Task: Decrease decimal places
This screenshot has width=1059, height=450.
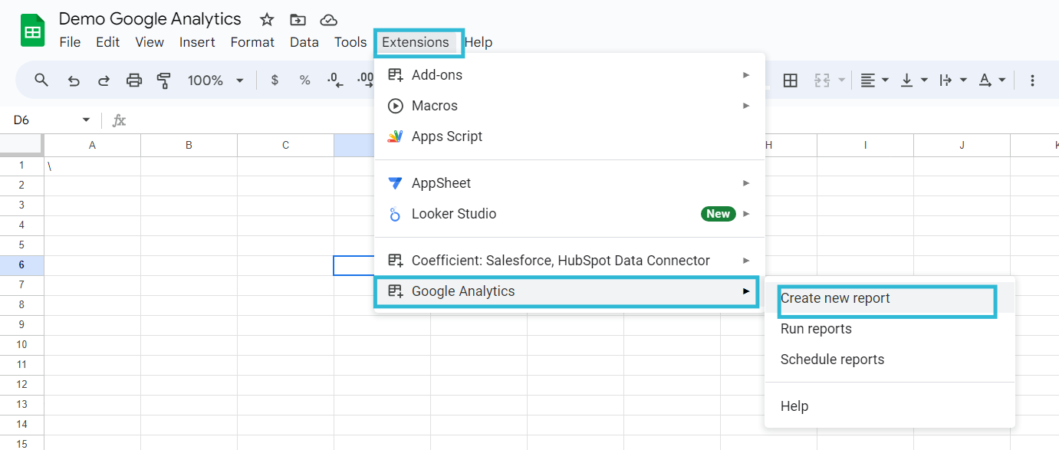Action: click(x=335, y=80)
